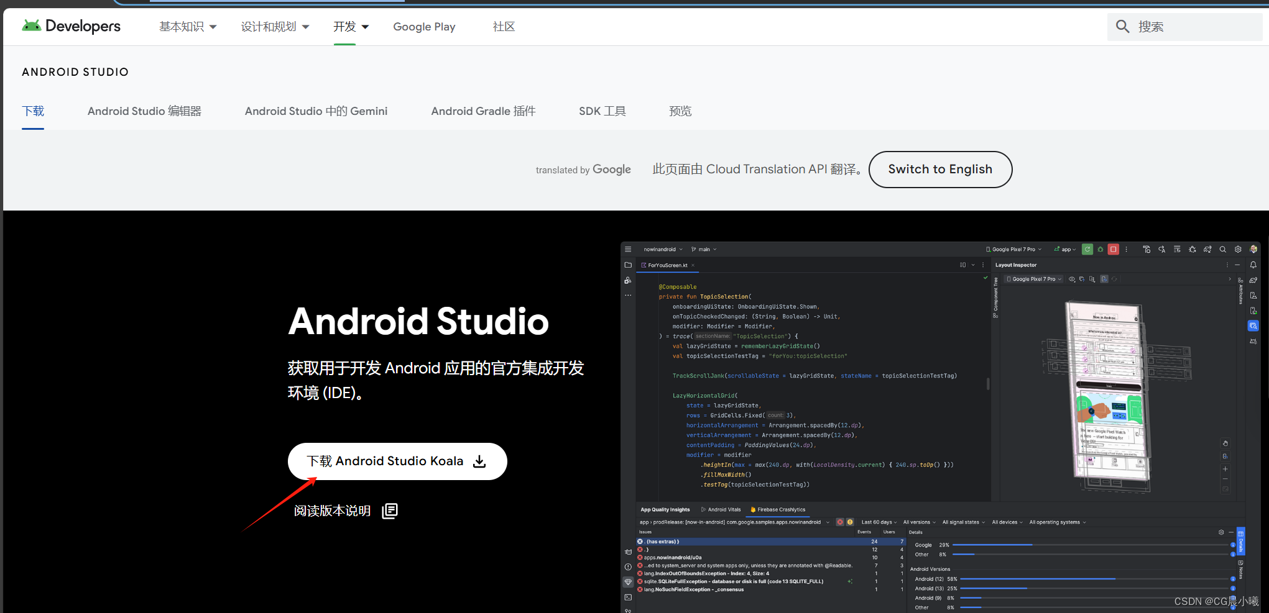Toggle fatal issues red filter icon
Viewport: 1269px width, 613px height.
point(840,522)
